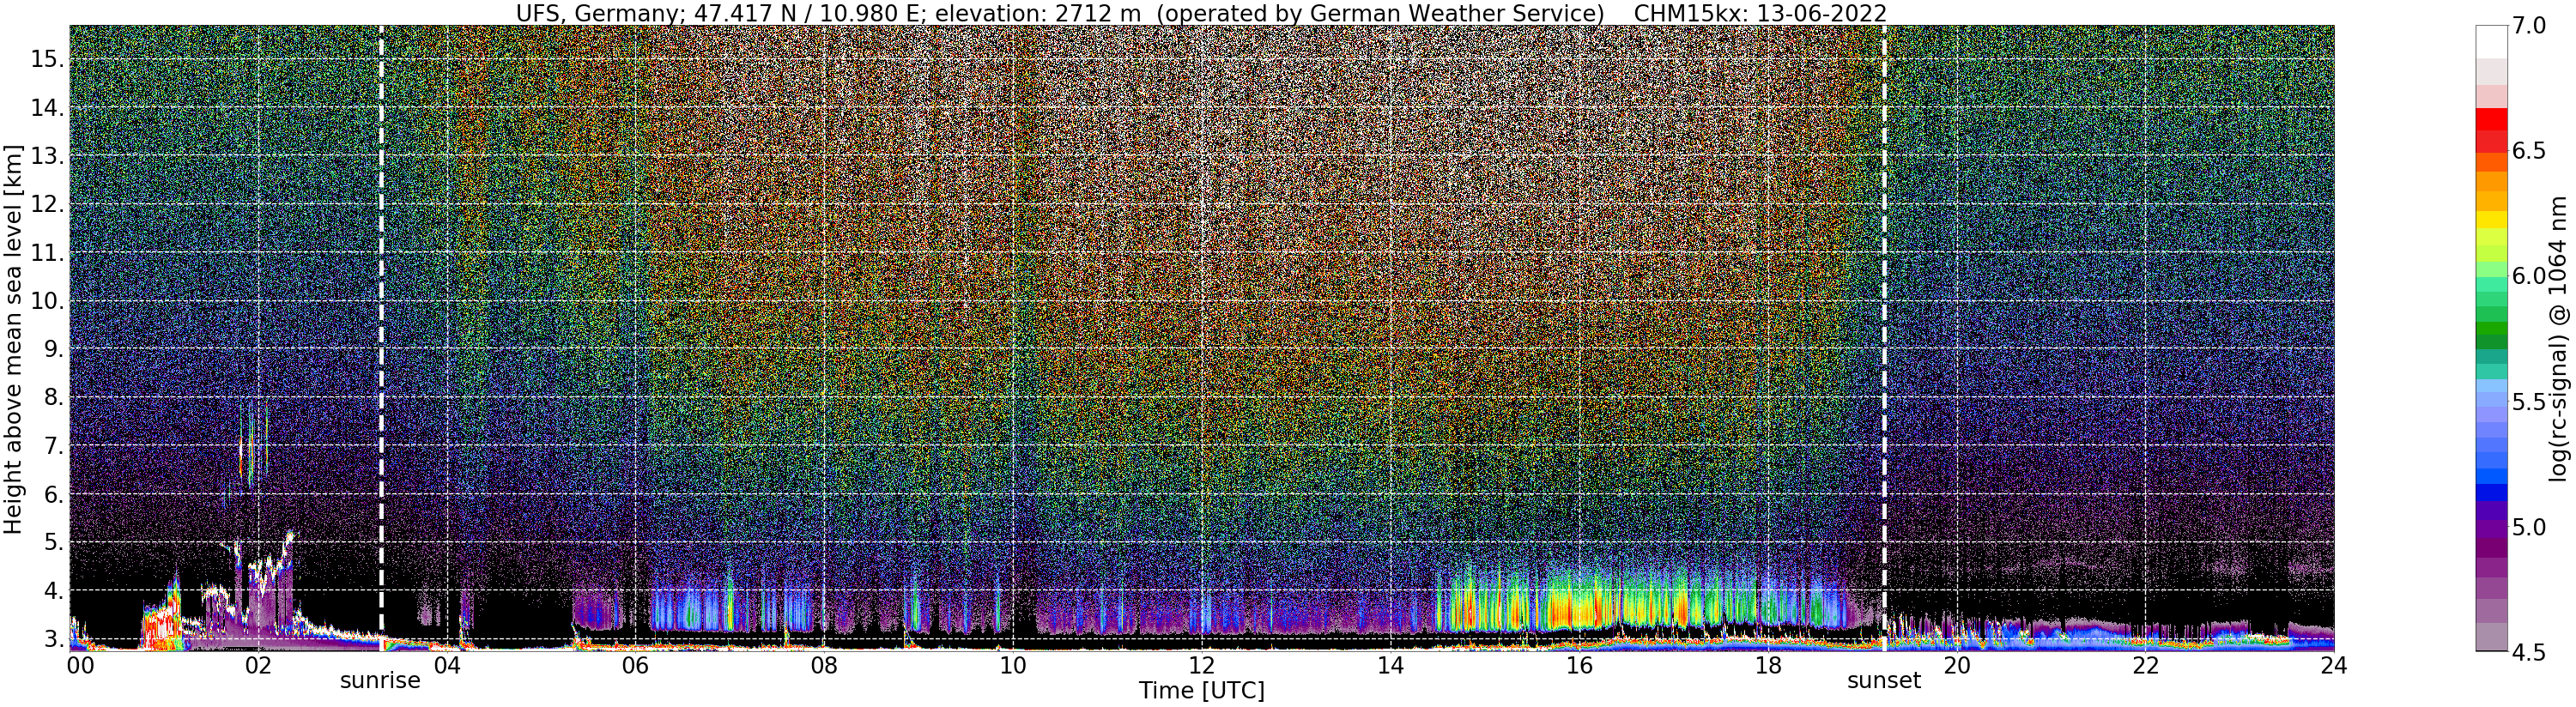This screenshot has height=707, width=2576.
Task: Click the '7.0' colorbar tick value
Action: pos(2527,26)
